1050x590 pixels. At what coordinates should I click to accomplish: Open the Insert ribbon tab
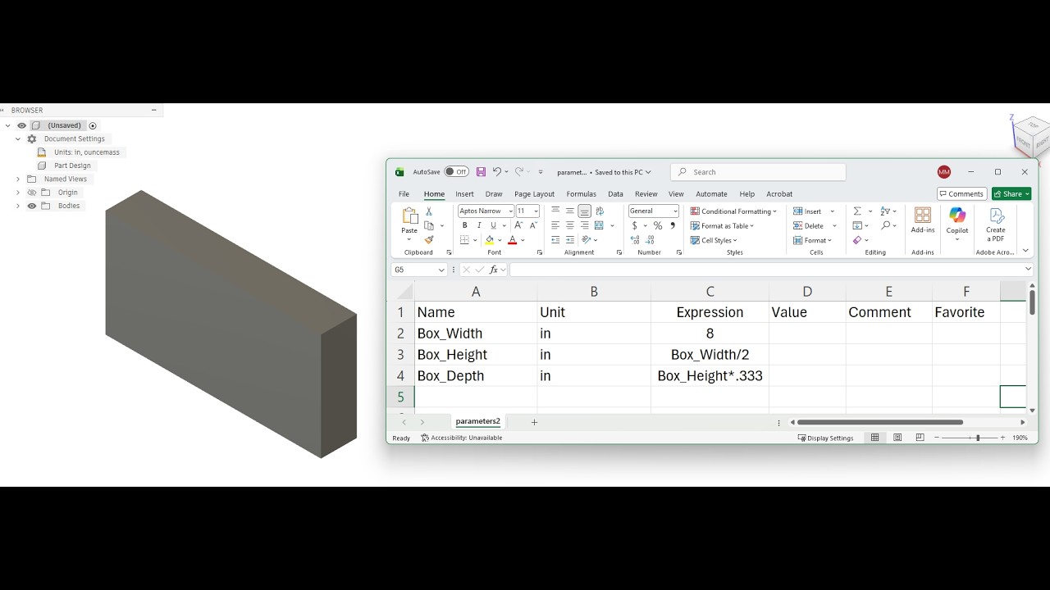click(464, 194)
